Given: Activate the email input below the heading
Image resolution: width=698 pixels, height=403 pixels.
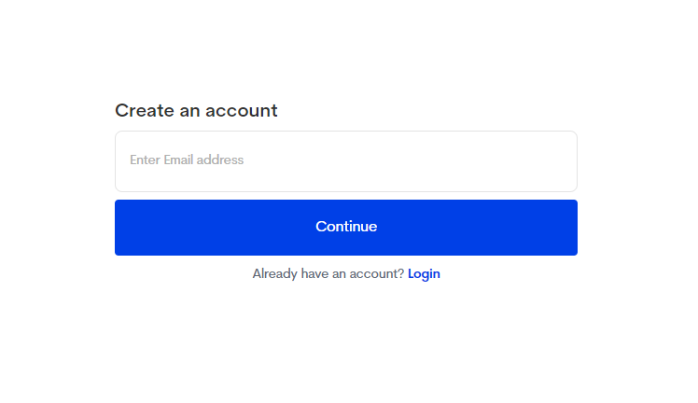Looking at the screenshot, I should (346, 161).
